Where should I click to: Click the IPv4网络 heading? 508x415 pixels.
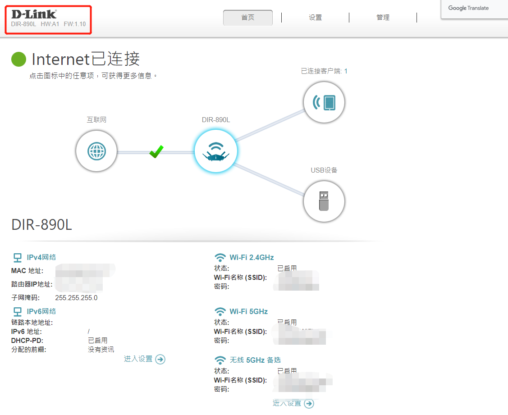[41, 257]
